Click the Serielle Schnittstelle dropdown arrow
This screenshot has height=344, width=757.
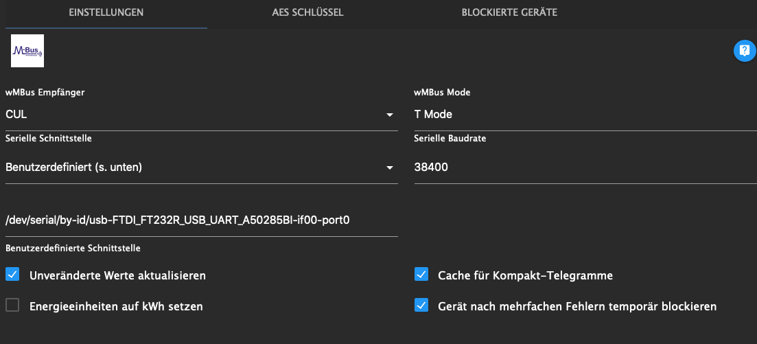click(389, 168)
